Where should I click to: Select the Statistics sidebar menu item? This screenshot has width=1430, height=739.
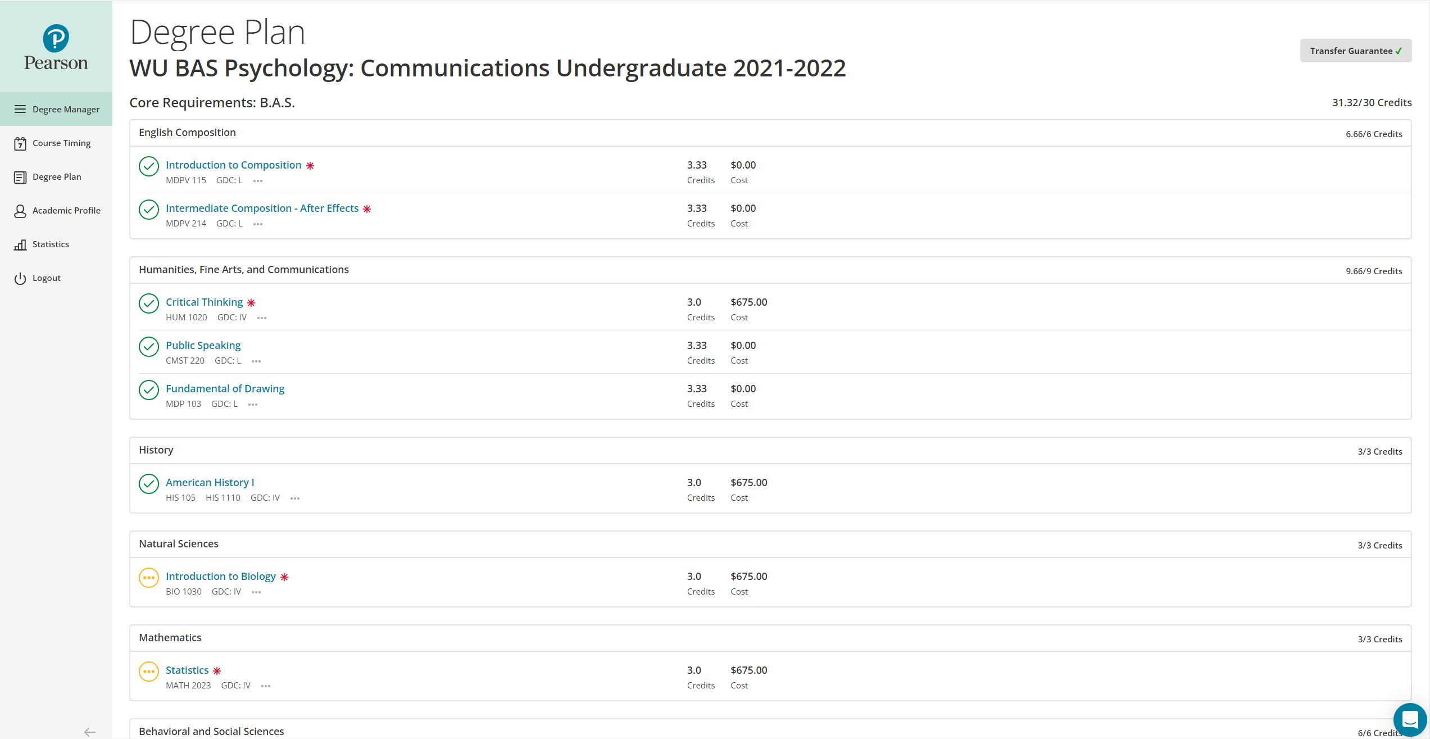(51, 244)
